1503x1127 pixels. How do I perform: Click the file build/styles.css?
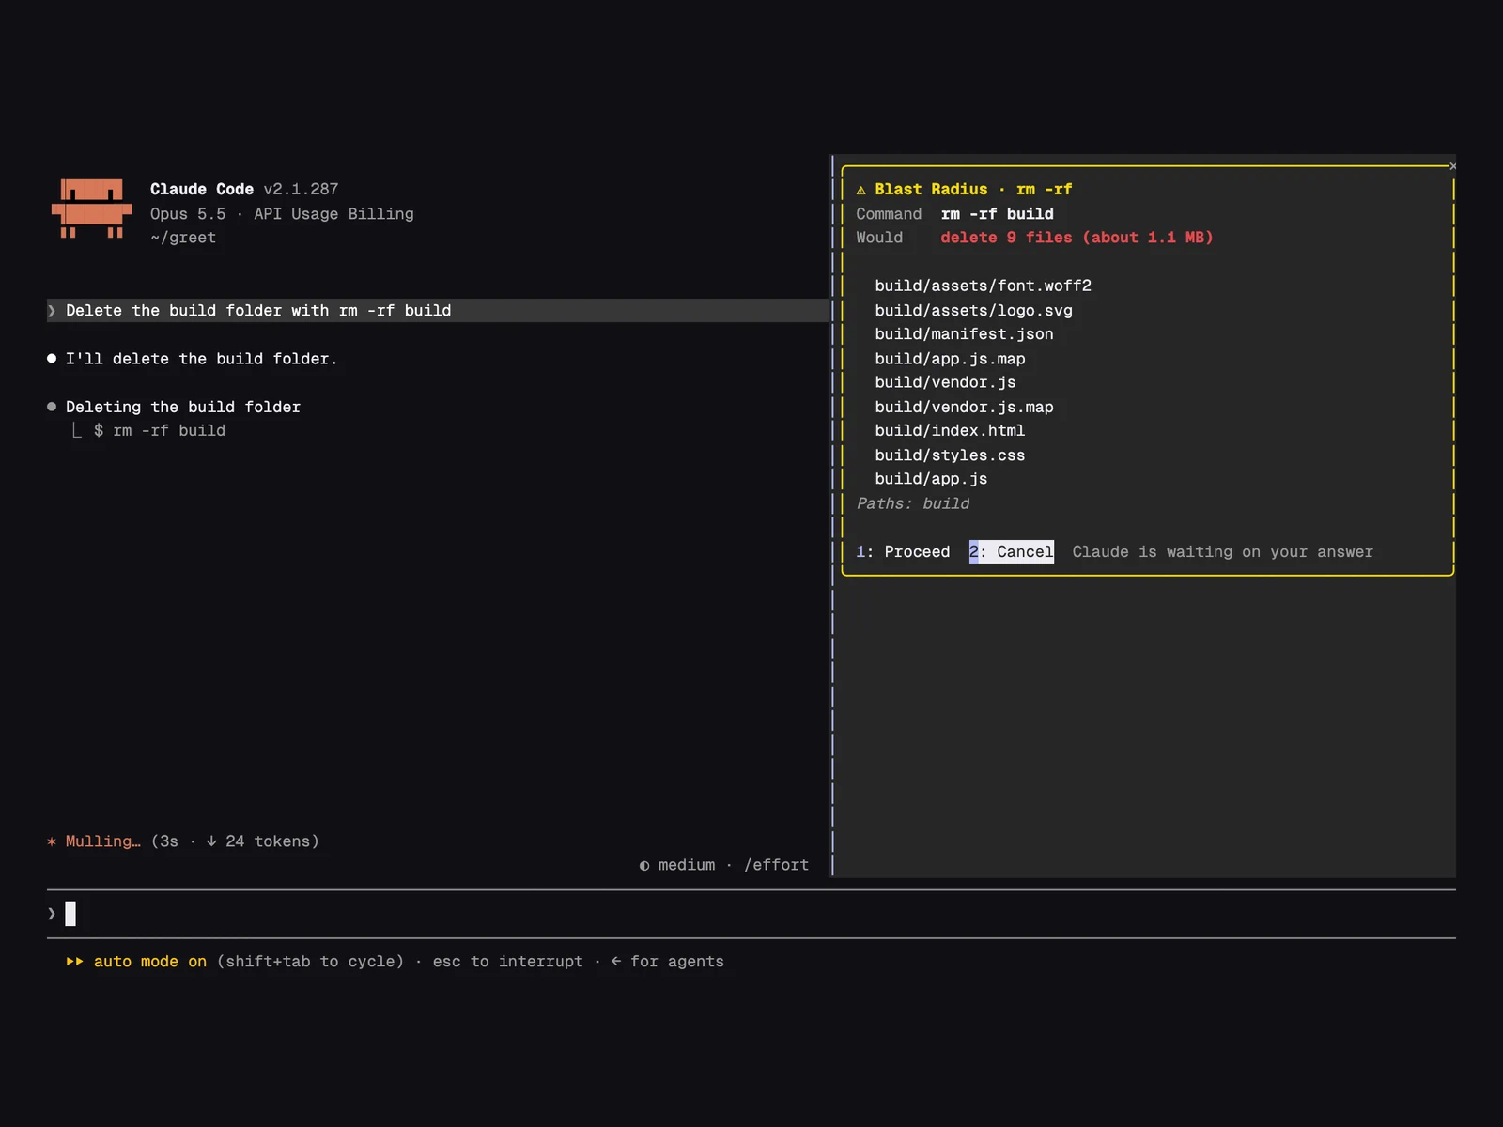point(950,455)
